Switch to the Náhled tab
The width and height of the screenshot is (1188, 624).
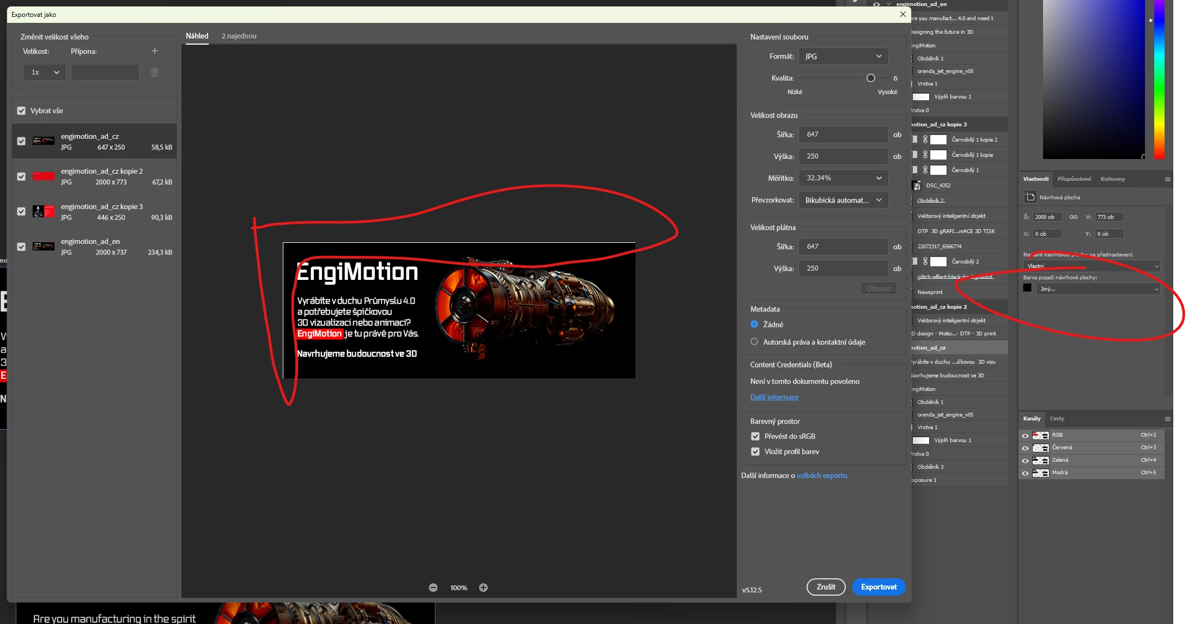[x=197, y=36]
